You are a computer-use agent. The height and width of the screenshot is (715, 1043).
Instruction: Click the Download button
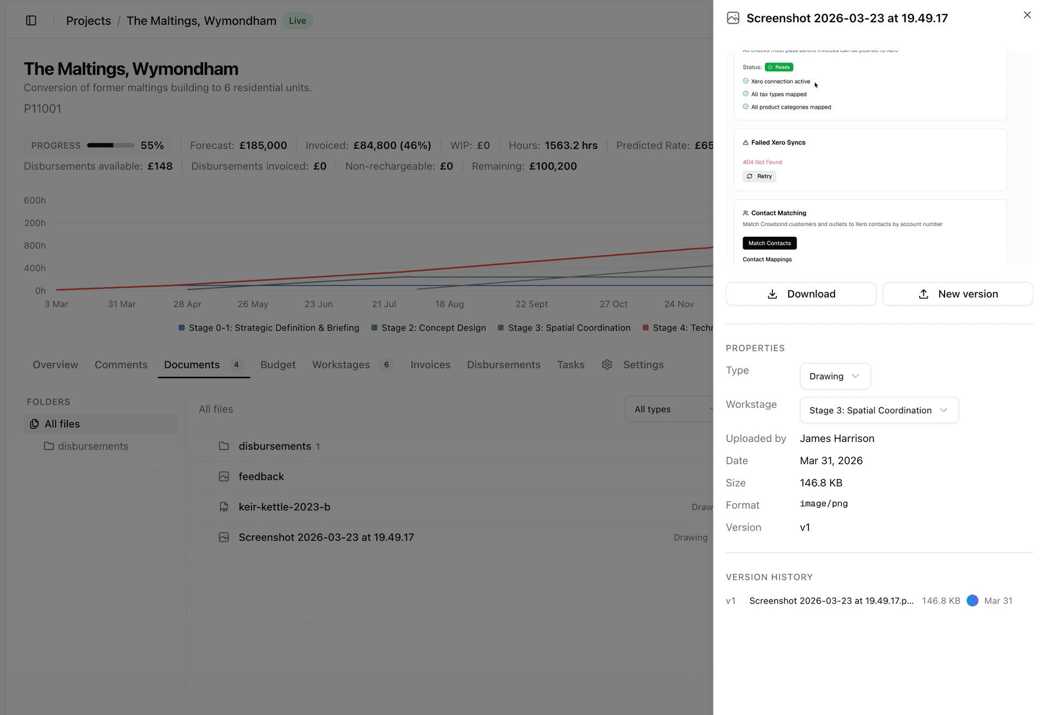pos(801,294)
